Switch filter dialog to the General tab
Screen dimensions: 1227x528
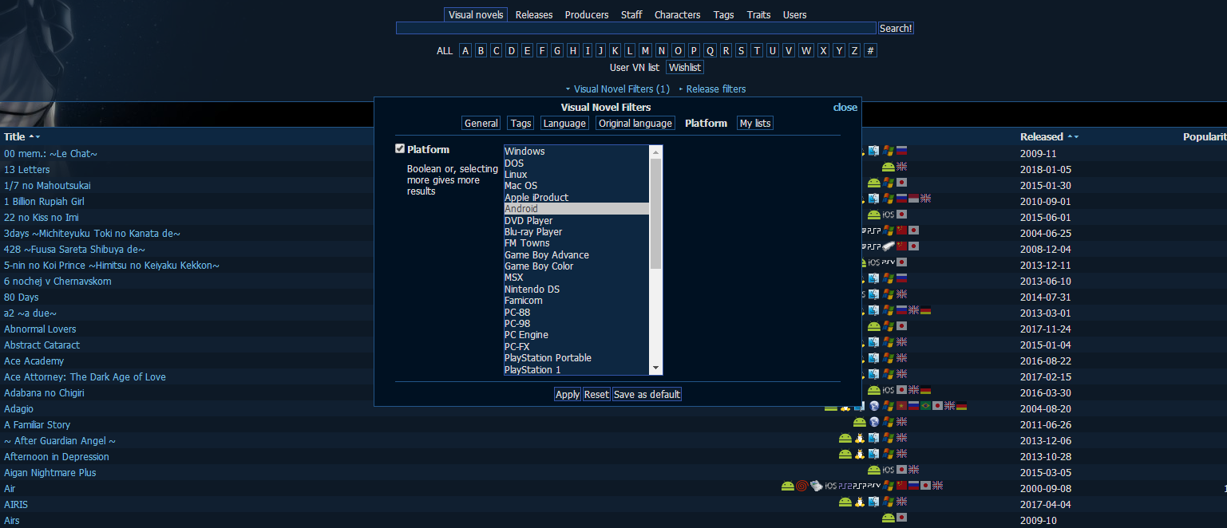coord(481,123)
